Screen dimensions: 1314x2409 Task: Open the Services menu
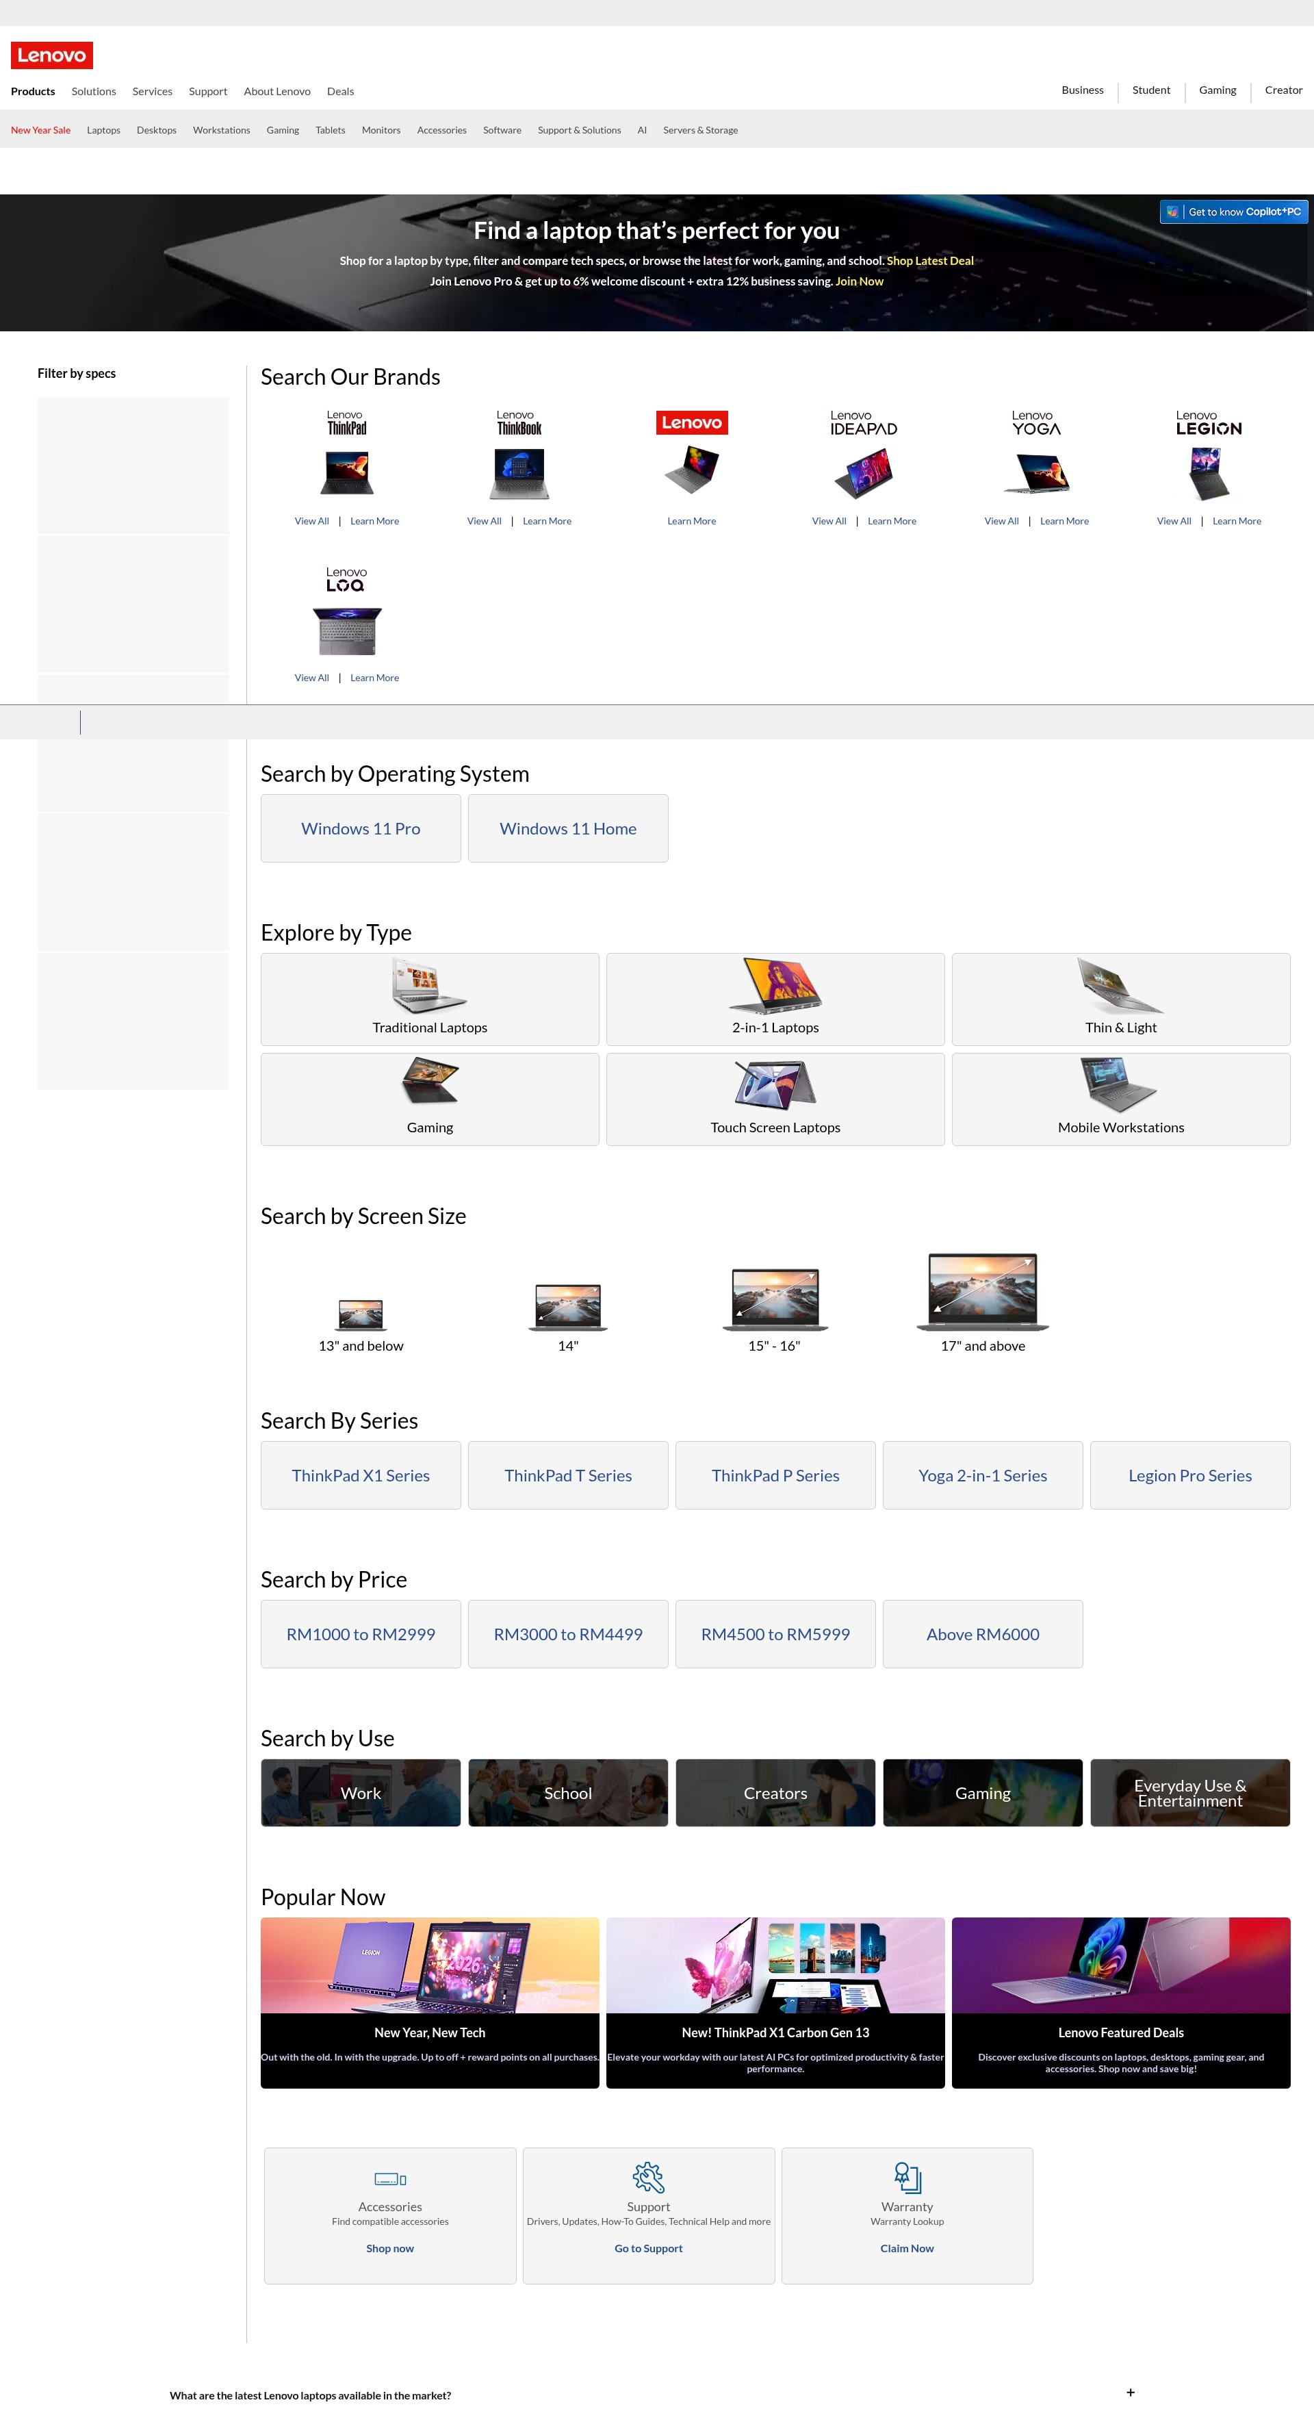click(x=153, y=92)
